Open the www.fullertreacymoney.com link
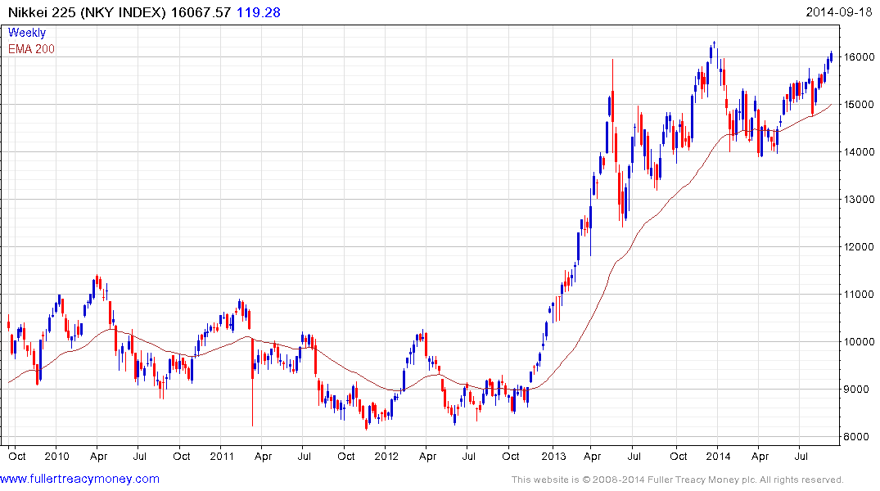 (x=79, y=479)
